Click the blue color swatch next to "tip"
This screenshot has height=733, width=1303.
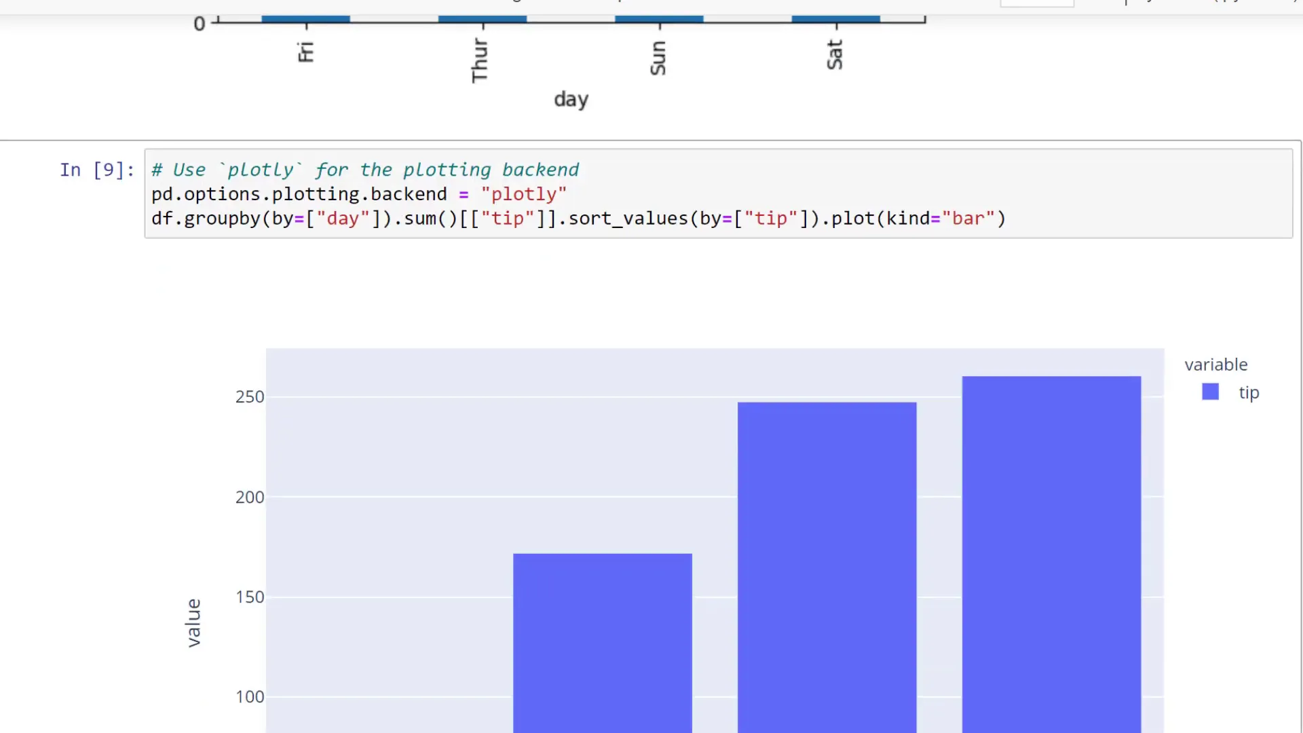pos(1210,392)
